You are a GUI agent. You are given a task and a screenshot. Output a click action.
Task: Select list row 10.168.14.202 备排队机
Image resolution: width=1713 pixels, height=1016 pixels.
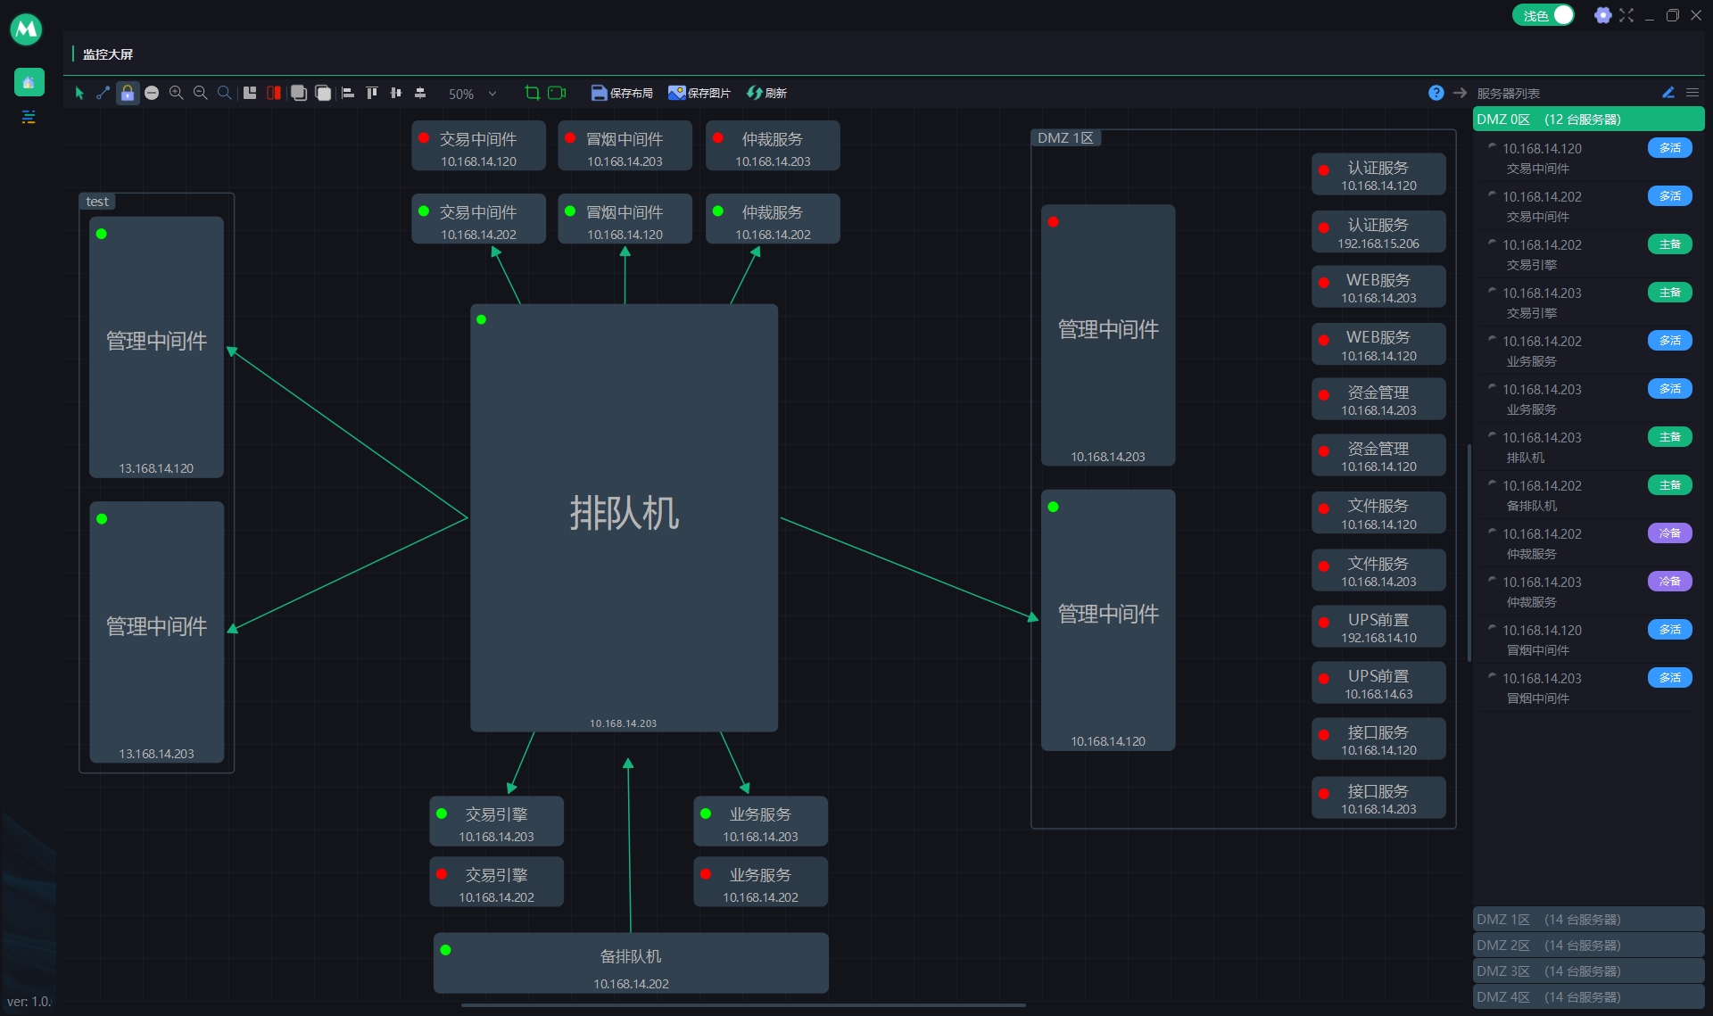tap(1588, 495)
